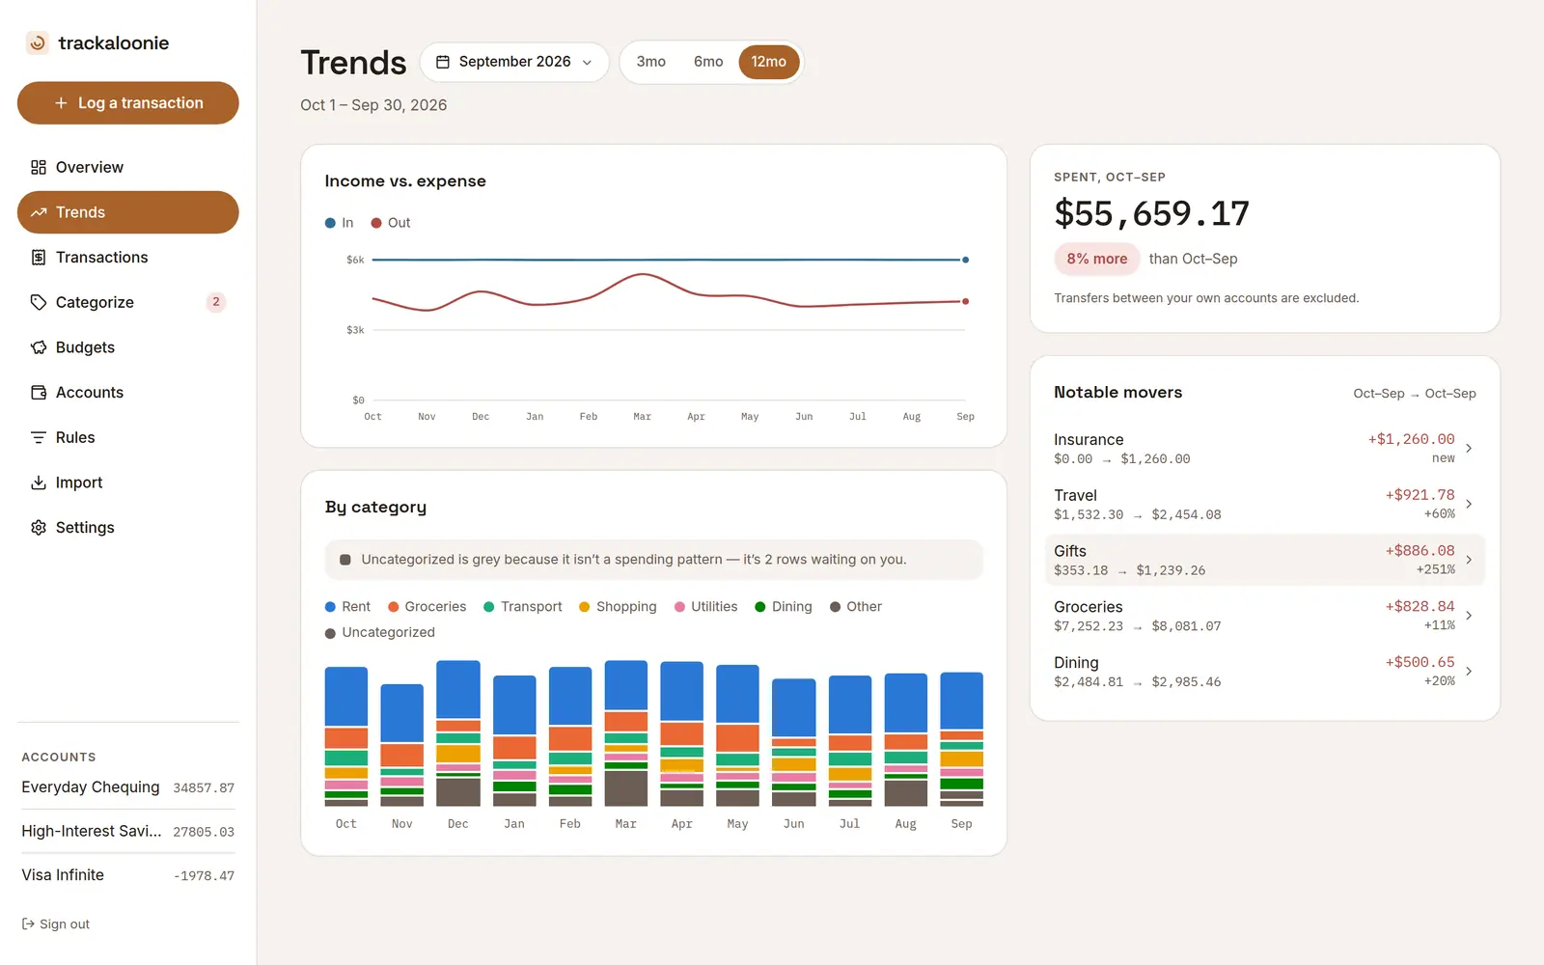Click the Categorize badge showing 2

point(216,302)
